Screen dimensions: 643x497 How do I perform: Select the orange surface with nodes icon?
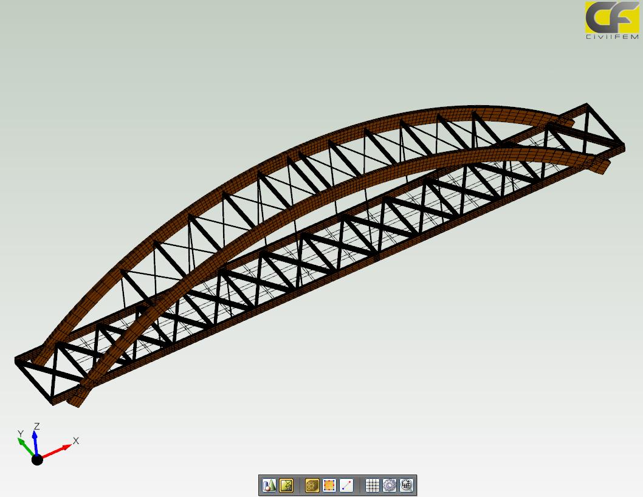coord(329,485)
